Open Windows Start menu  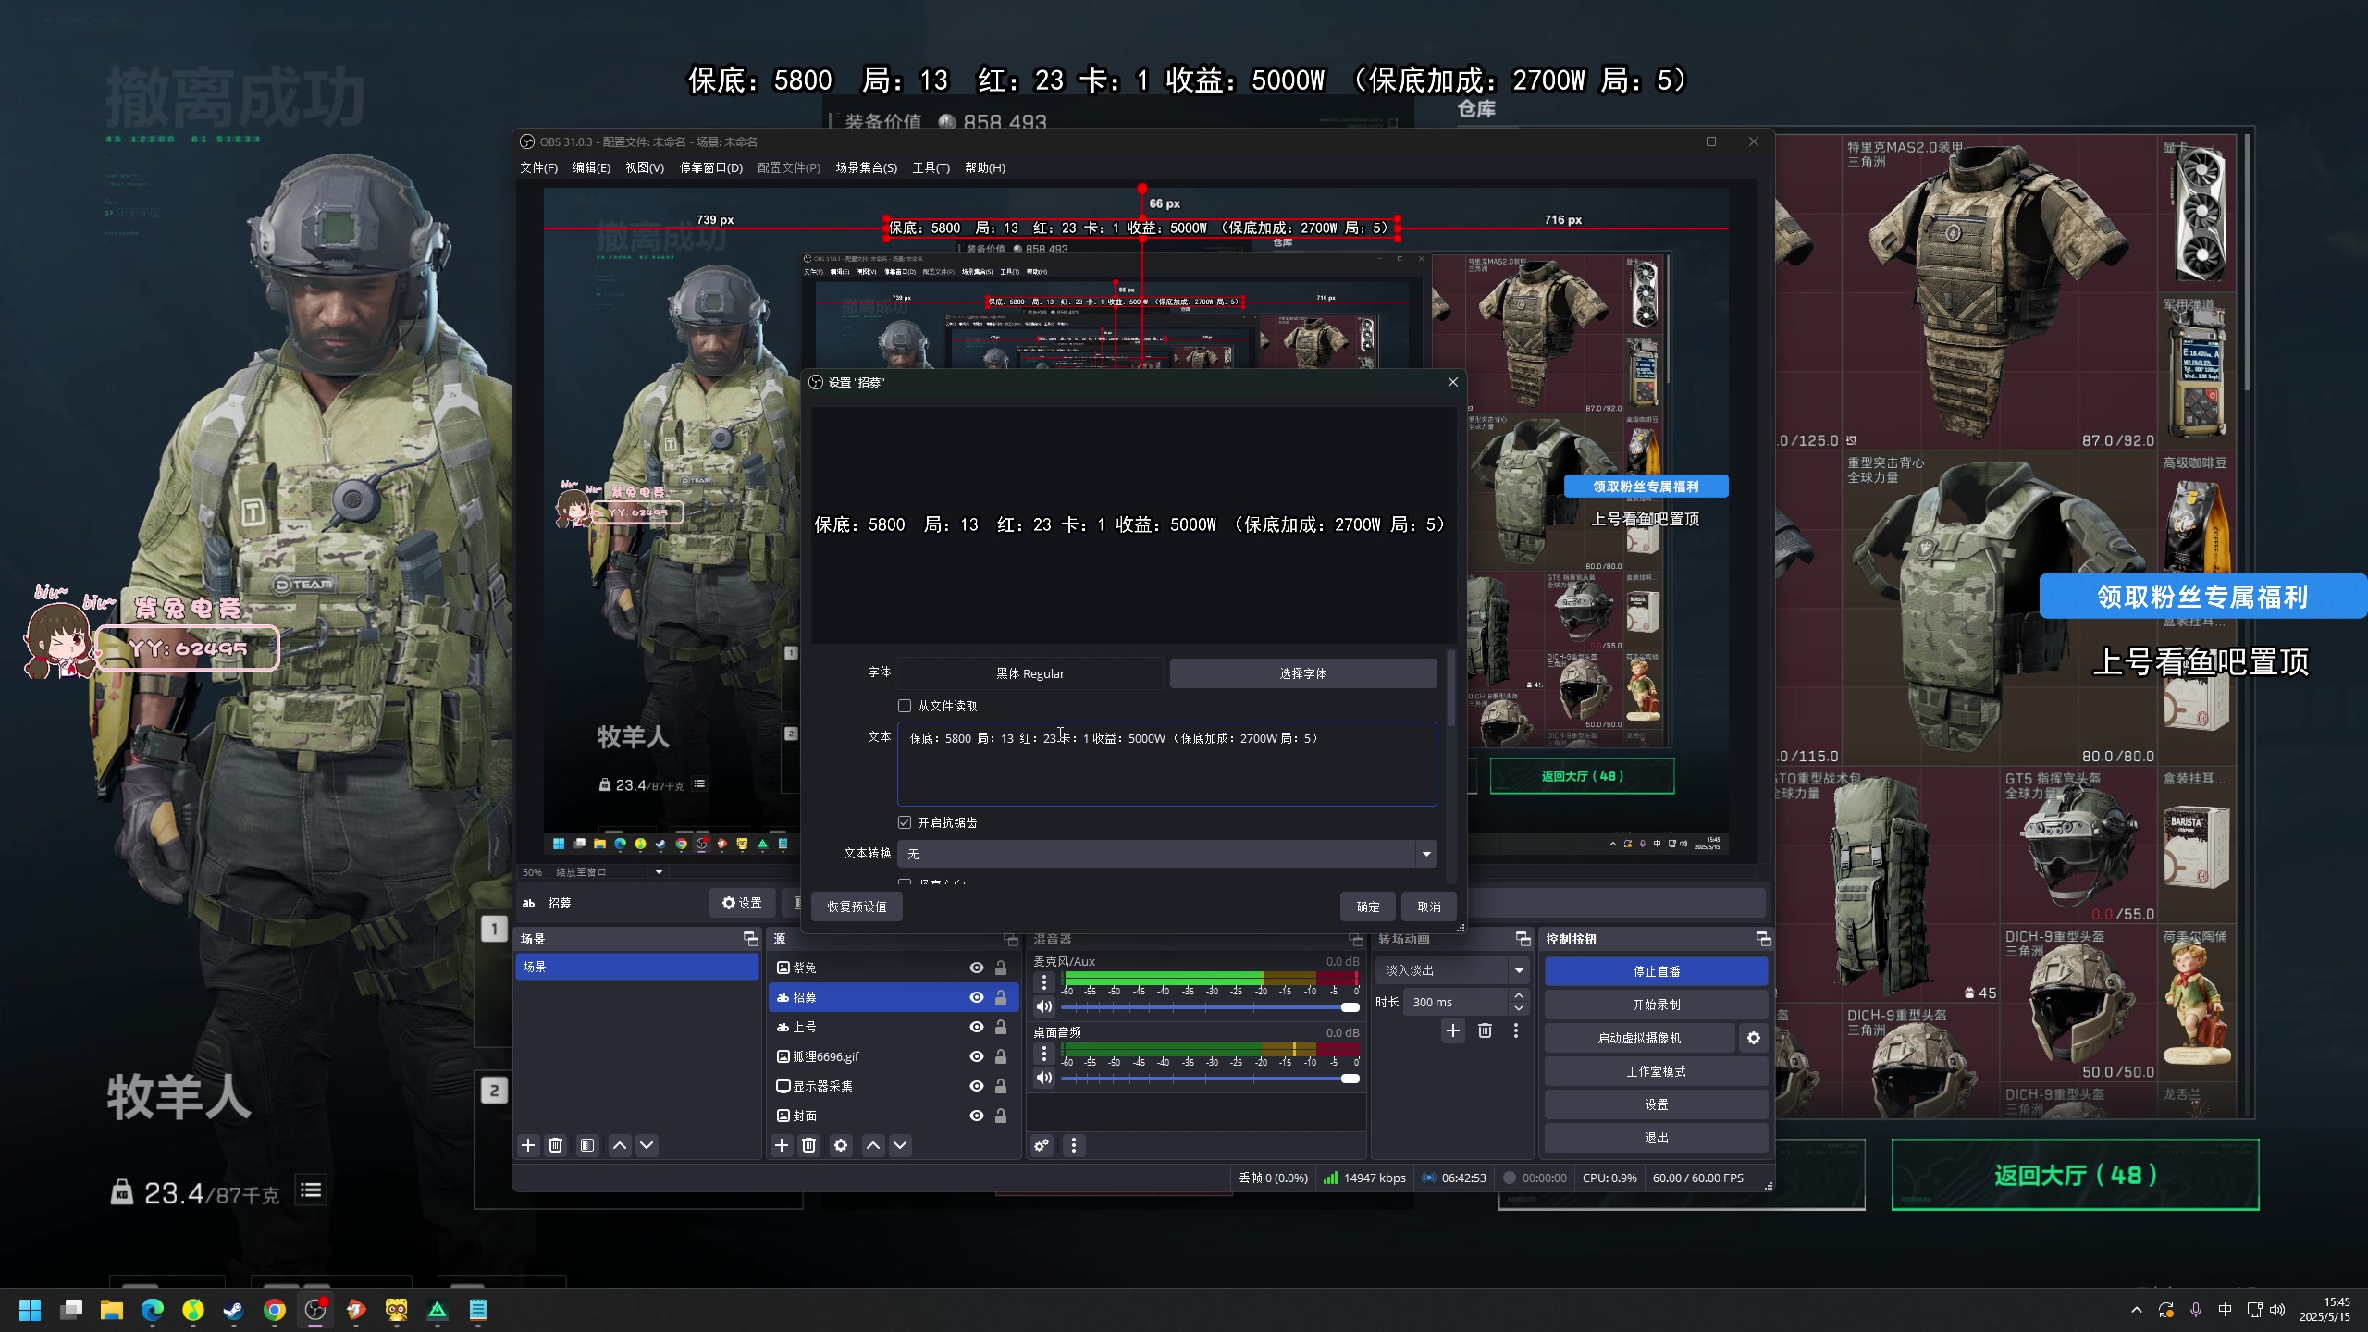click(30, 1310)
